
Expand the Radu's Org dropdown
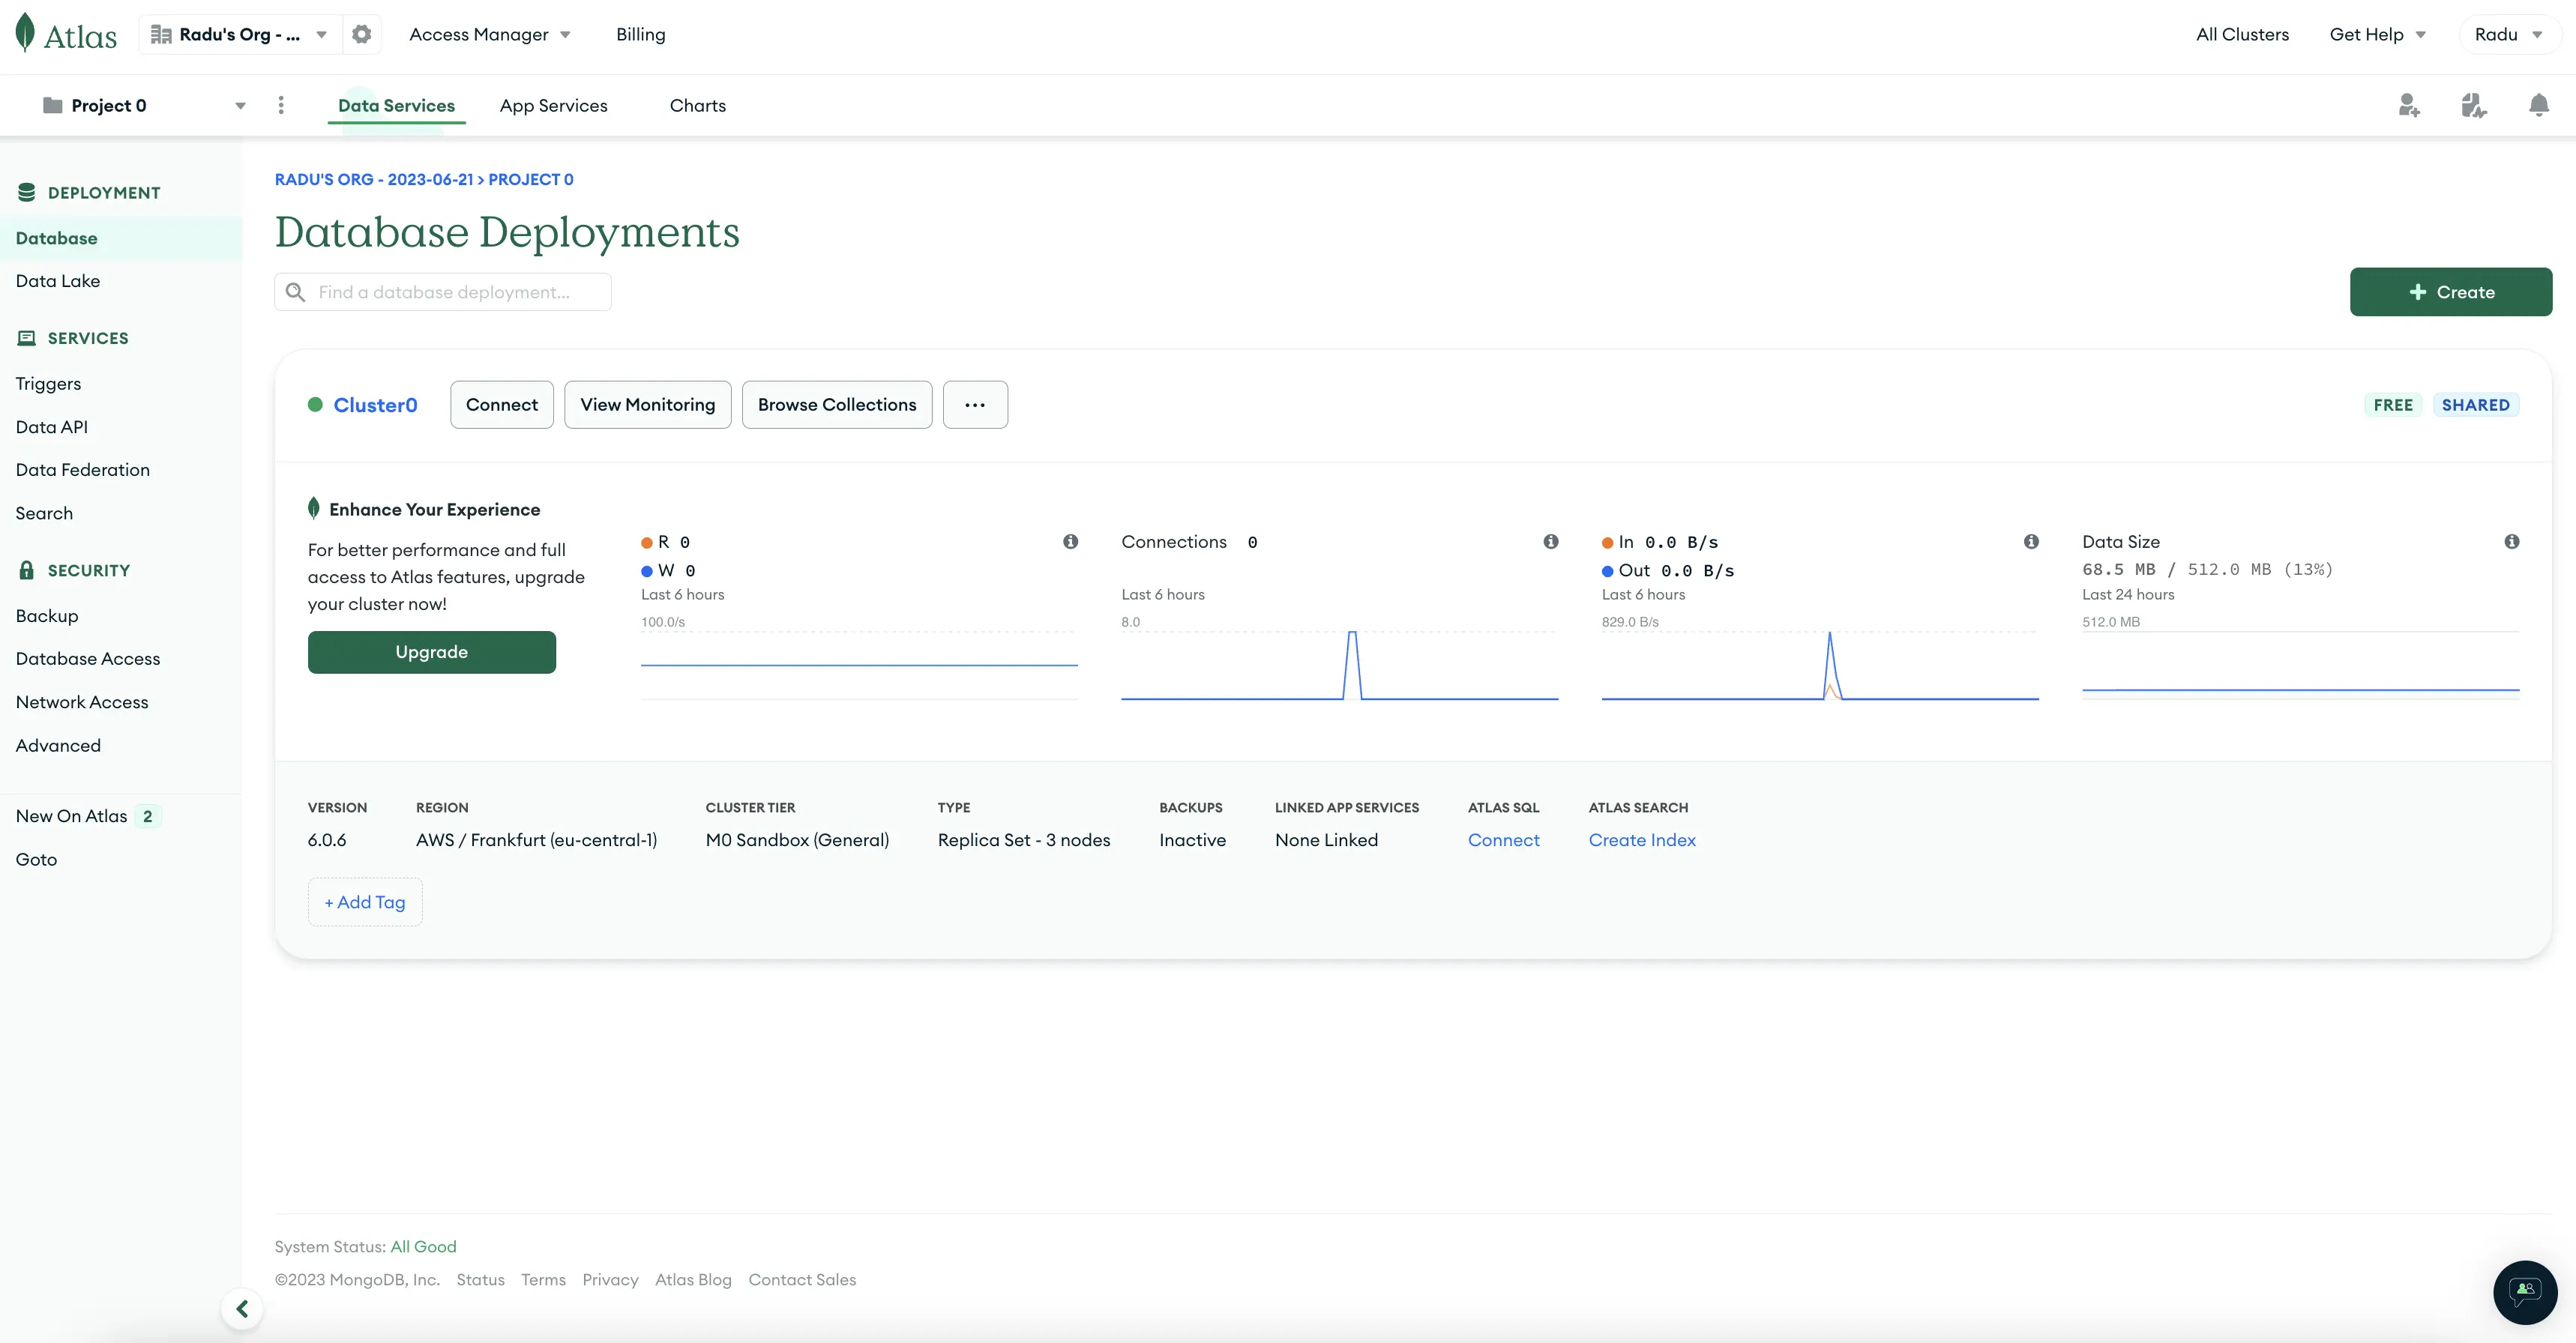(322, 34)
